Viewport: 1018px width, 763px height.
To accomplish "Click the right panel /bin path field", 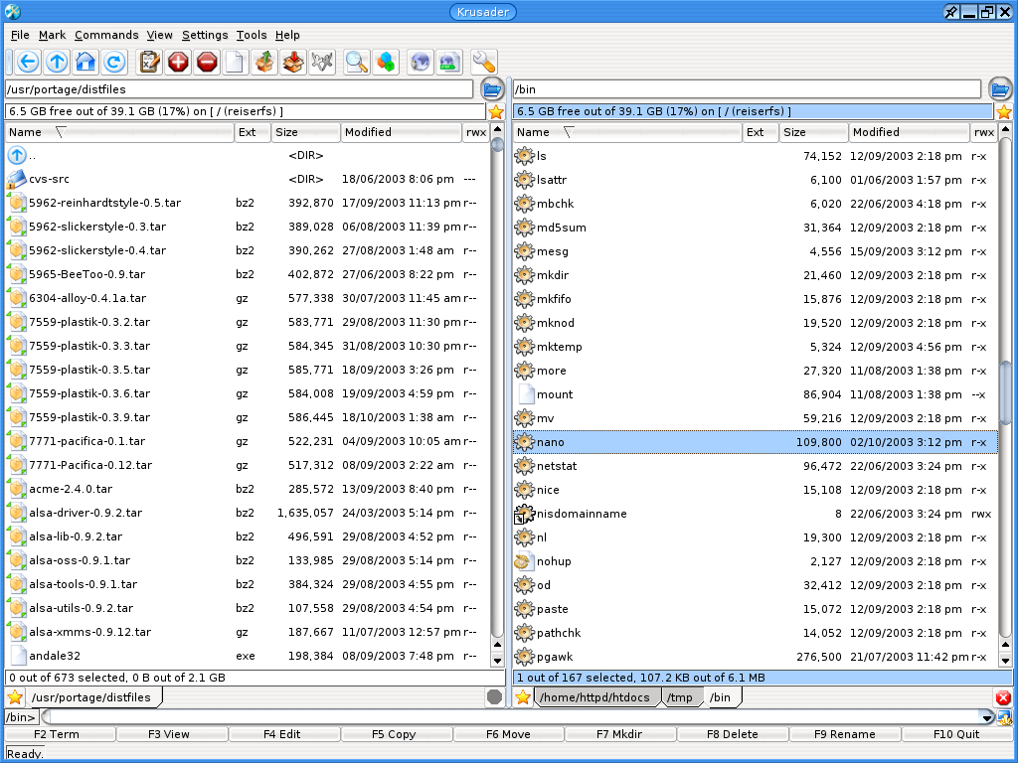I will 747,89.
